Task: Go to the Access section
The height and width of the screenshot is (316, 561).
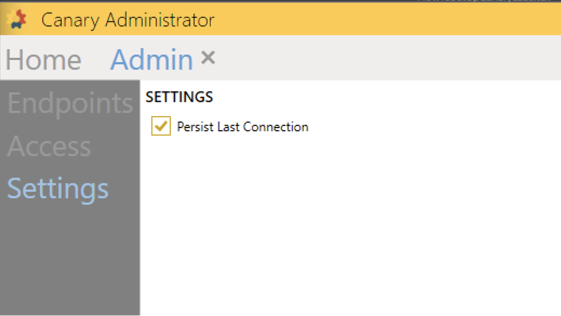Action: (x=49, y=146)
